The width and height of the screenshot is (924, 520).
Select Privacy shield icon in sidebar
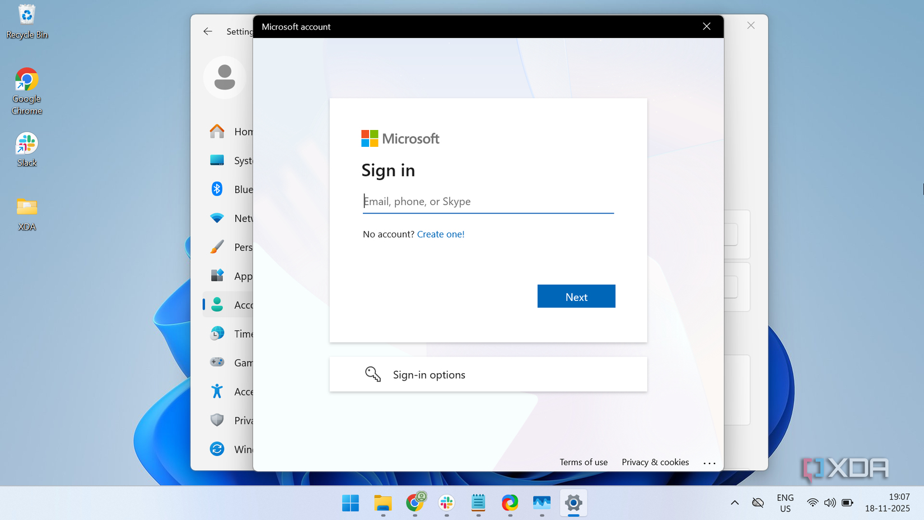coord(217,420)
